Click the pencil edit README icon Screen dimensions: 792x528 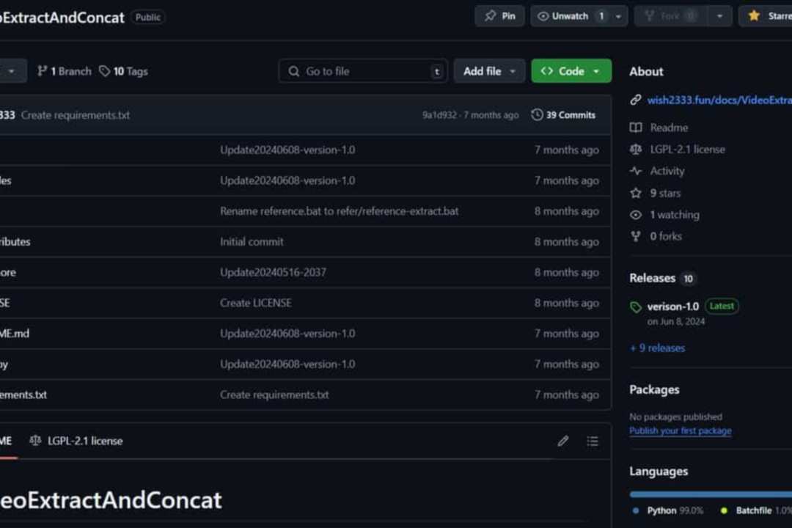(x=563, y=441)
